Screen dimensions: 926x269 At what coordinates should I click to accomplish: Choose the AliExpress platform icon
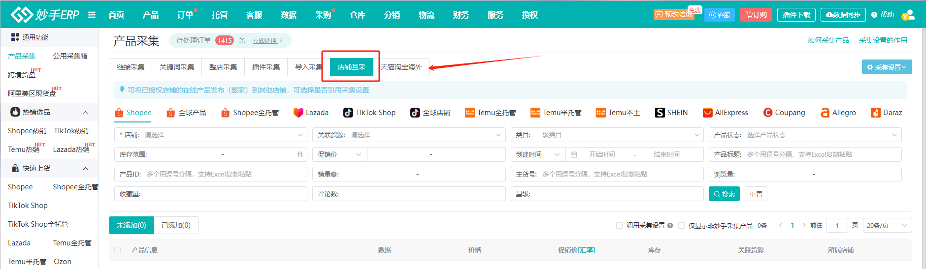pos(707,113)
